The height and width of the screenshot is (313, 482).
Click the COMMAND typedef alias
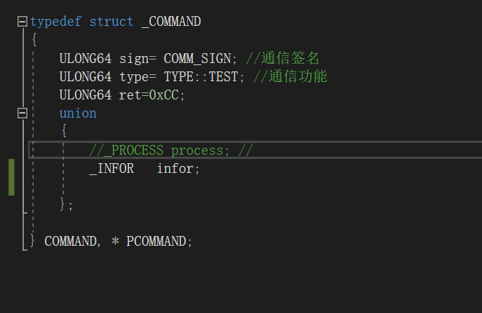point(70,241)
